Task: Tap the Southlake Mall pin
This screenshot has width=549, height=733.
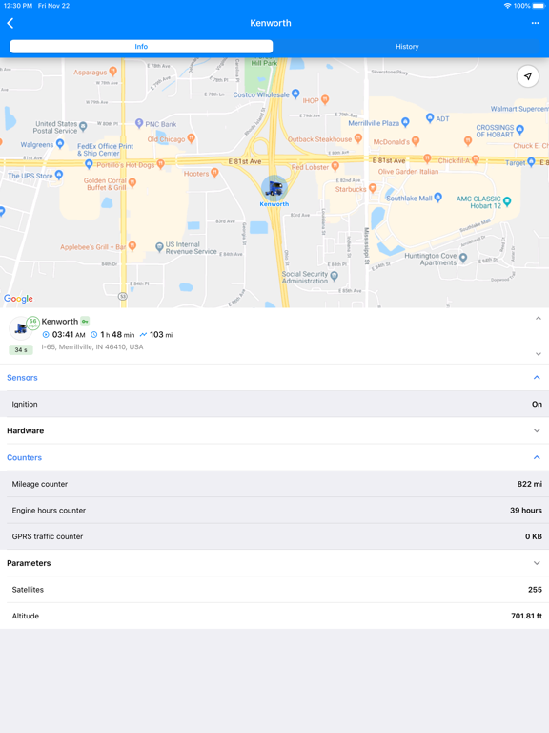Action: coord(437,198)
